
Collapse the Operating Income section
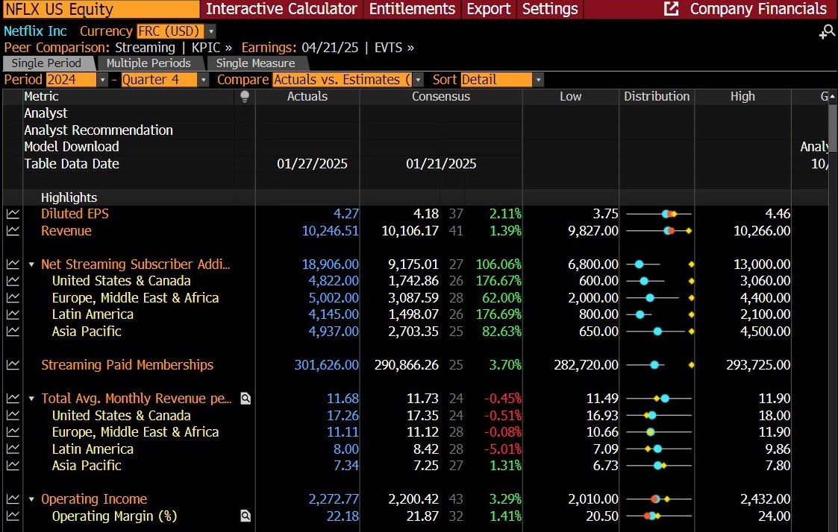point(30,499)
